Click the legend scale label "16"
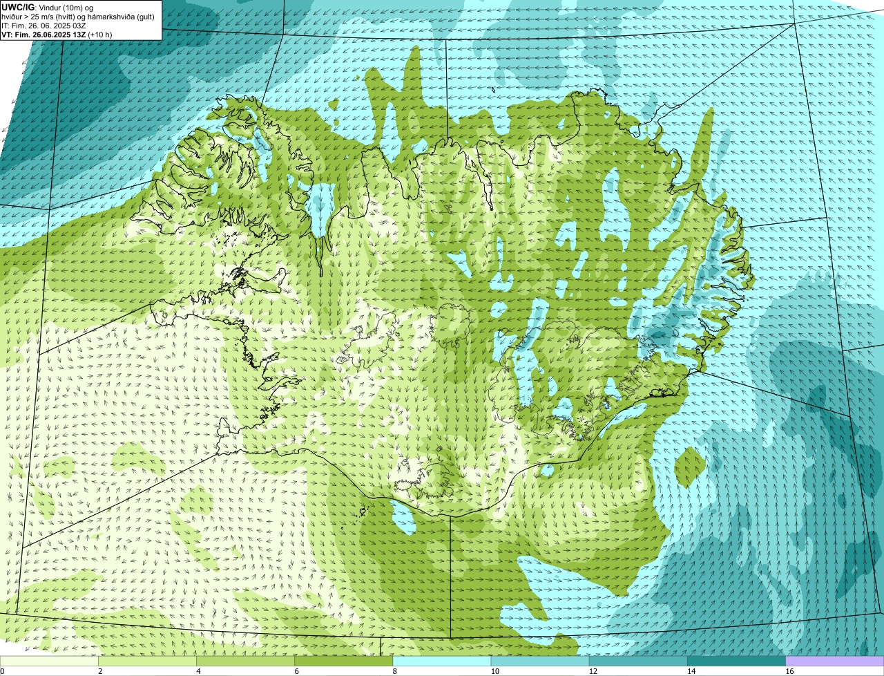The image size is (884, 676). [x=789, y=671]
